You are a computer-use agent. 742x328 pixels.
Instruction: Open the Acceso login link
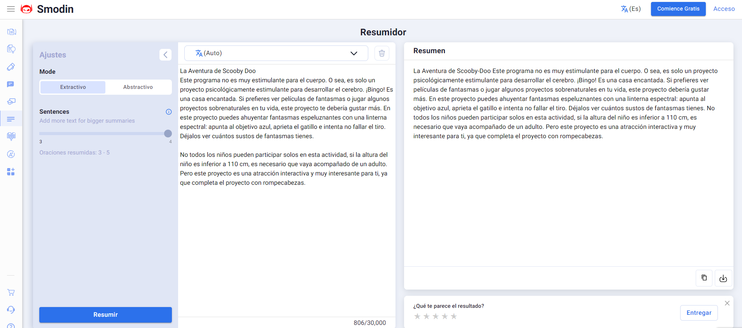pos(724,9)
